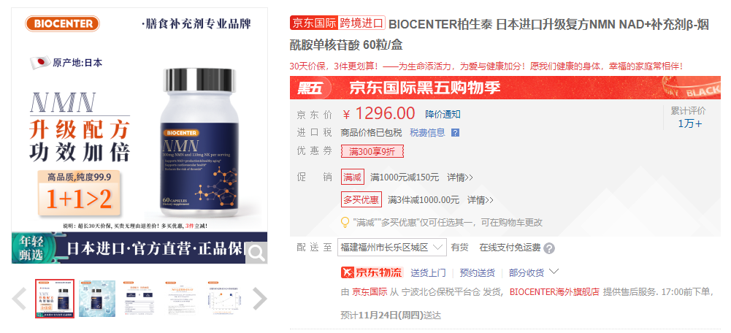This screenshot has height=333, width=731.
Task: Show previous thumbnails with left arrow
Action: pos(19,299)
